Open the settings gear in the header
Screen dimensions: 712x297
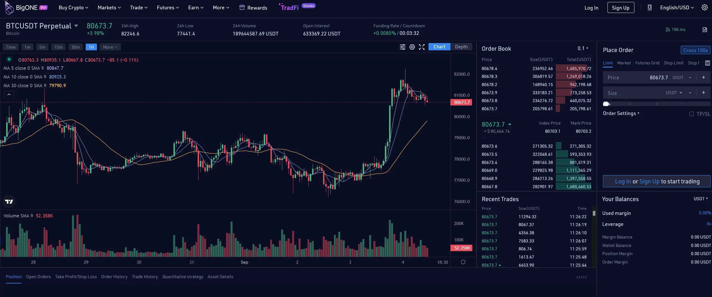[x=705, y=8]
